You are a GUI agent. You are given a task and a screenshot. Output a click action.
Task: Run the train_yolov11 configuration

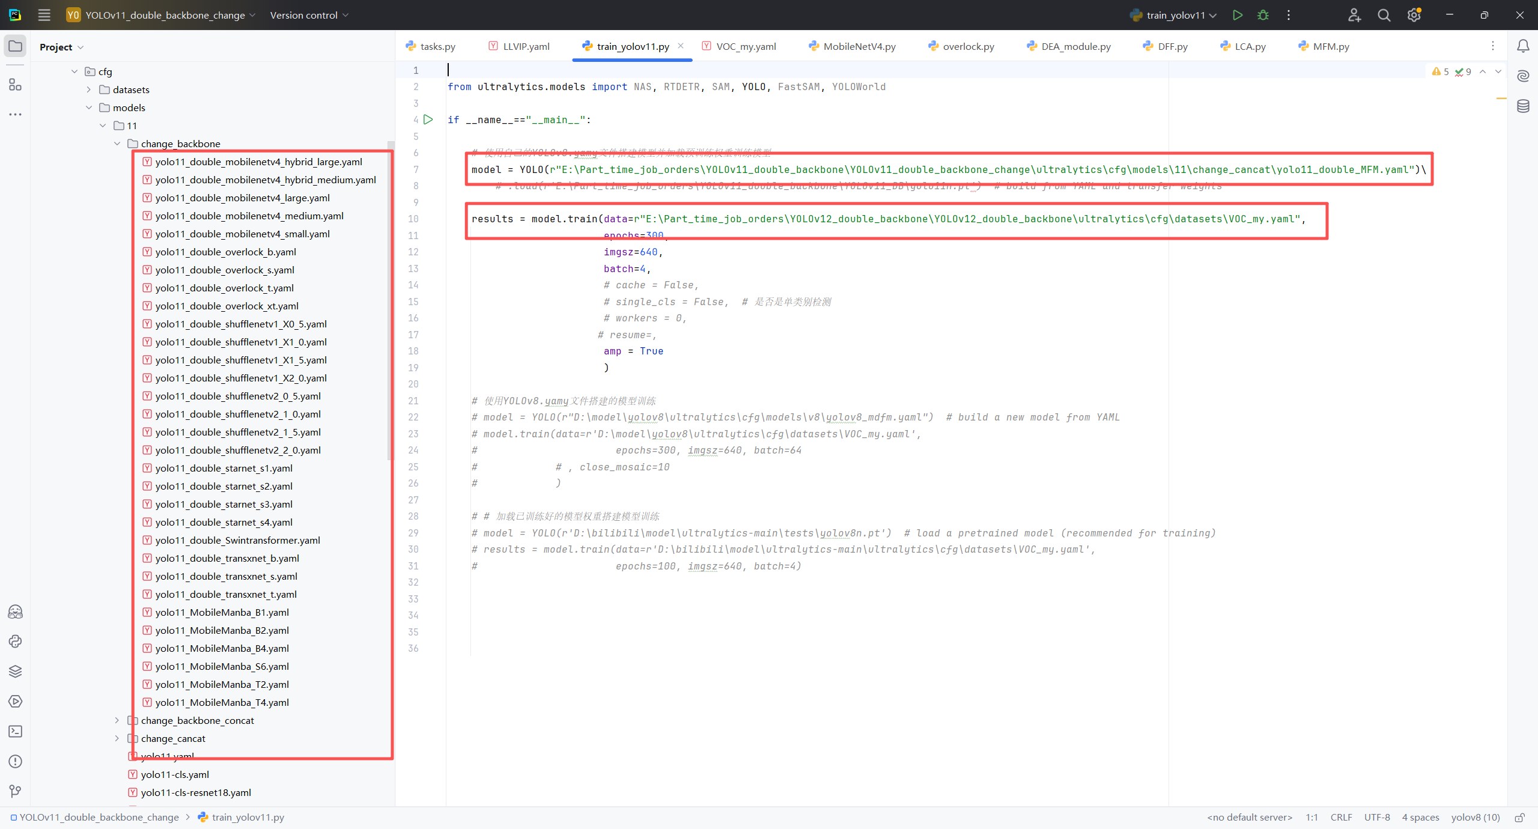click(x=1237, y=15)
